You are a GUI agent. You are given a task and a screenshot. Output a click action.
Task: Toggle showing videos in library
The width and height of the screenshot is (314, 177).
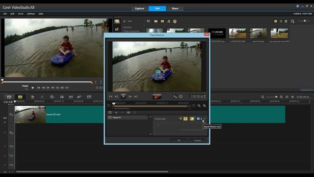coord(156,21)
